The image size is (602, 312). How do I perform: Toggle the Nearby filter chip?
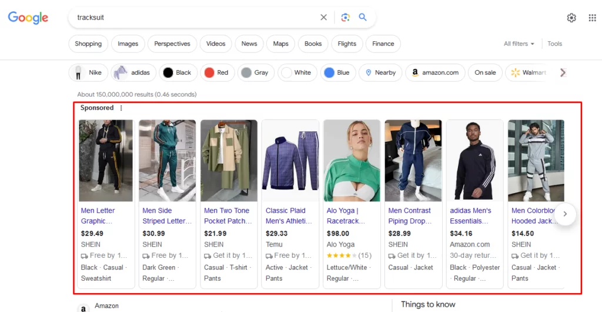point(380,72)
